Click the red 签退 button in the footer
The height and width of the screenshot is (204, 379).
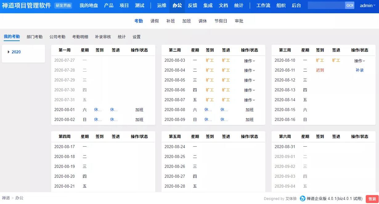pyautogui.click(x=372, y=199)
